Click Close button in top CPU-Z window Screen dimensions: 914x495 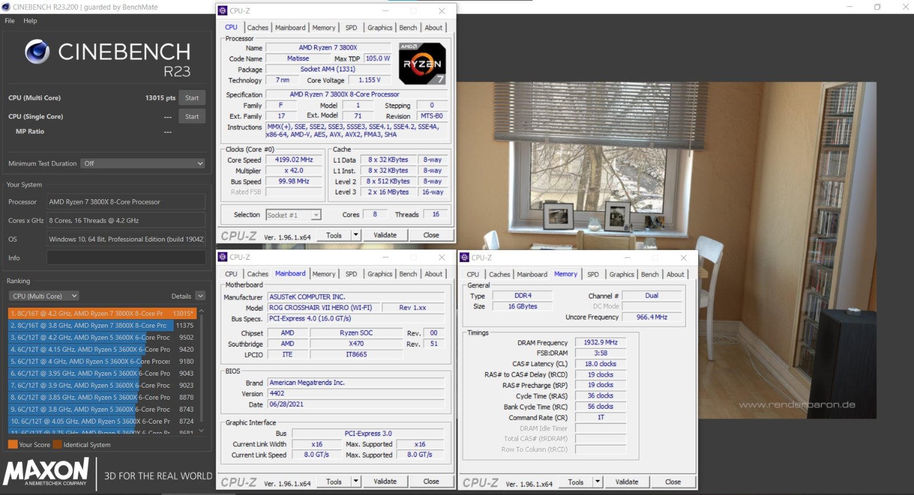[431, 235]
